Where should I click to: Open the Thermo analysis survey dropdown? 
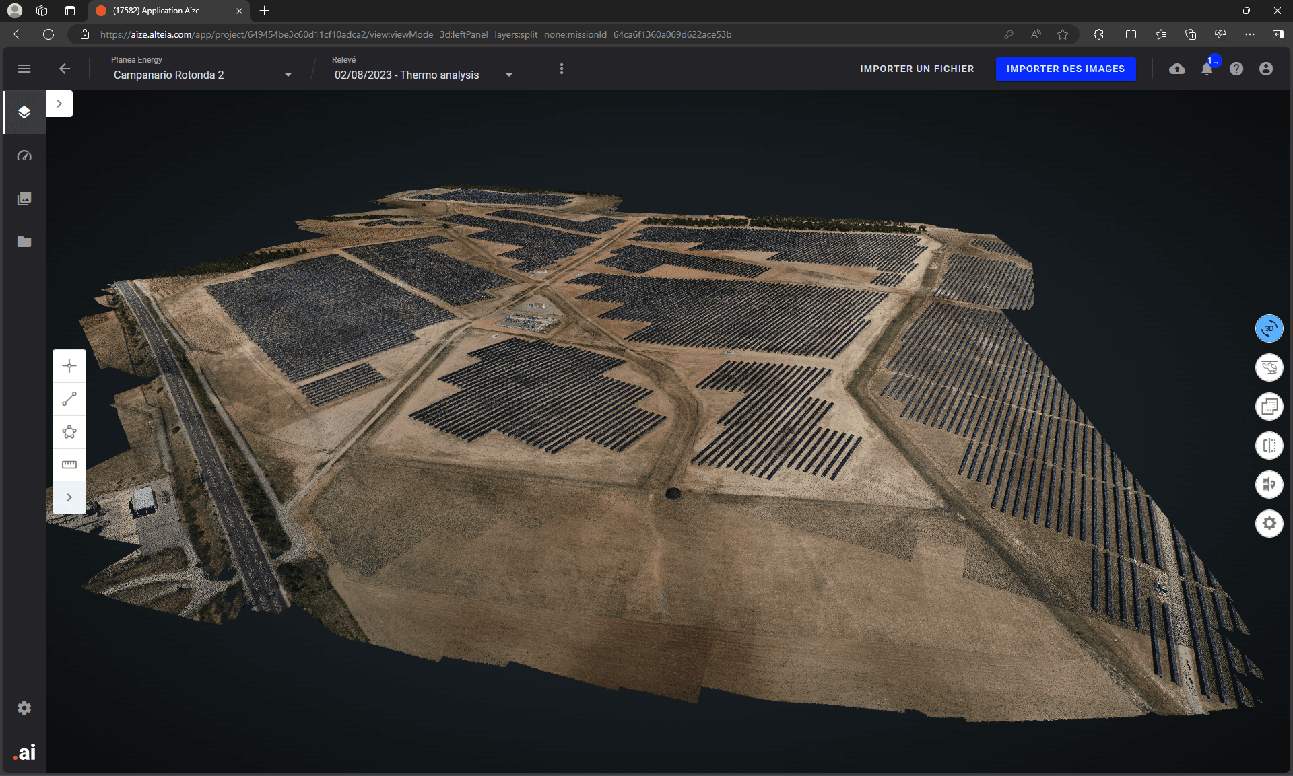point(508,75)
